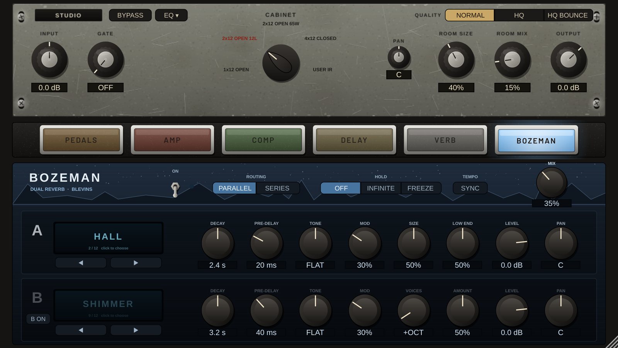Viewport: 618px width, 348px height.
Task: Click the OUTPUT knob
Action: [x=569, y=60]
